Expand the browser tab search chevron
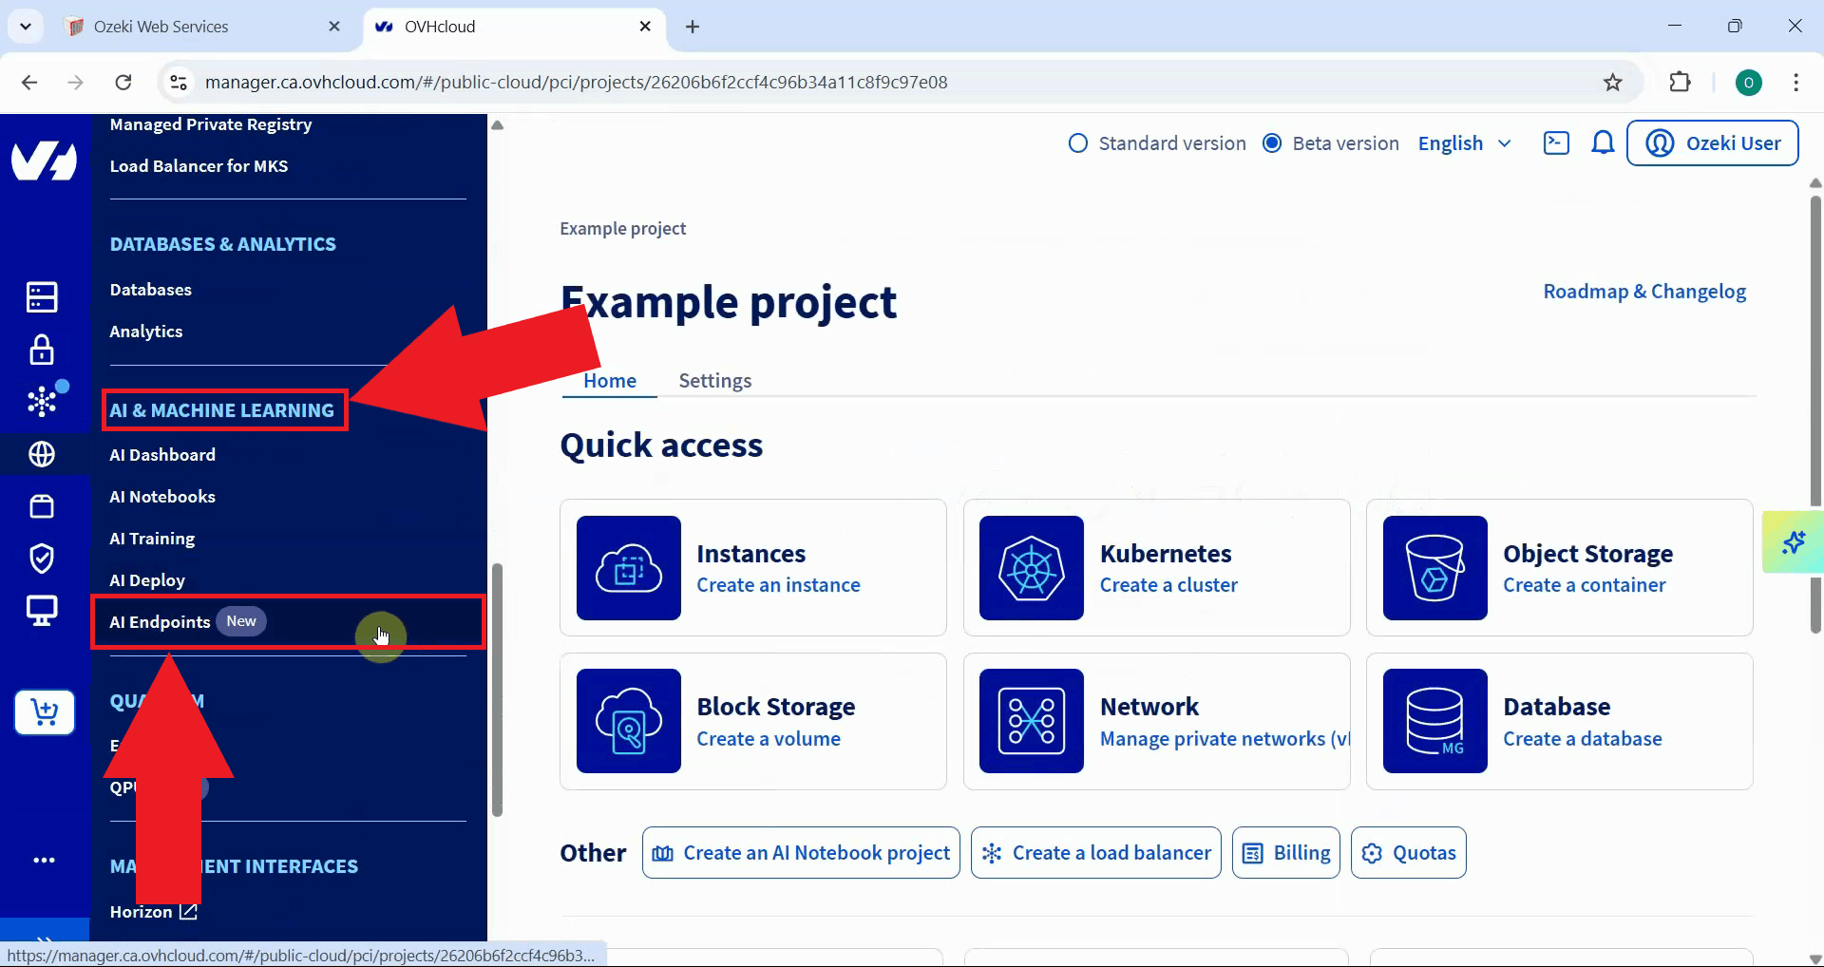This screenshot has width=1824, height=967. click(26, 27)
